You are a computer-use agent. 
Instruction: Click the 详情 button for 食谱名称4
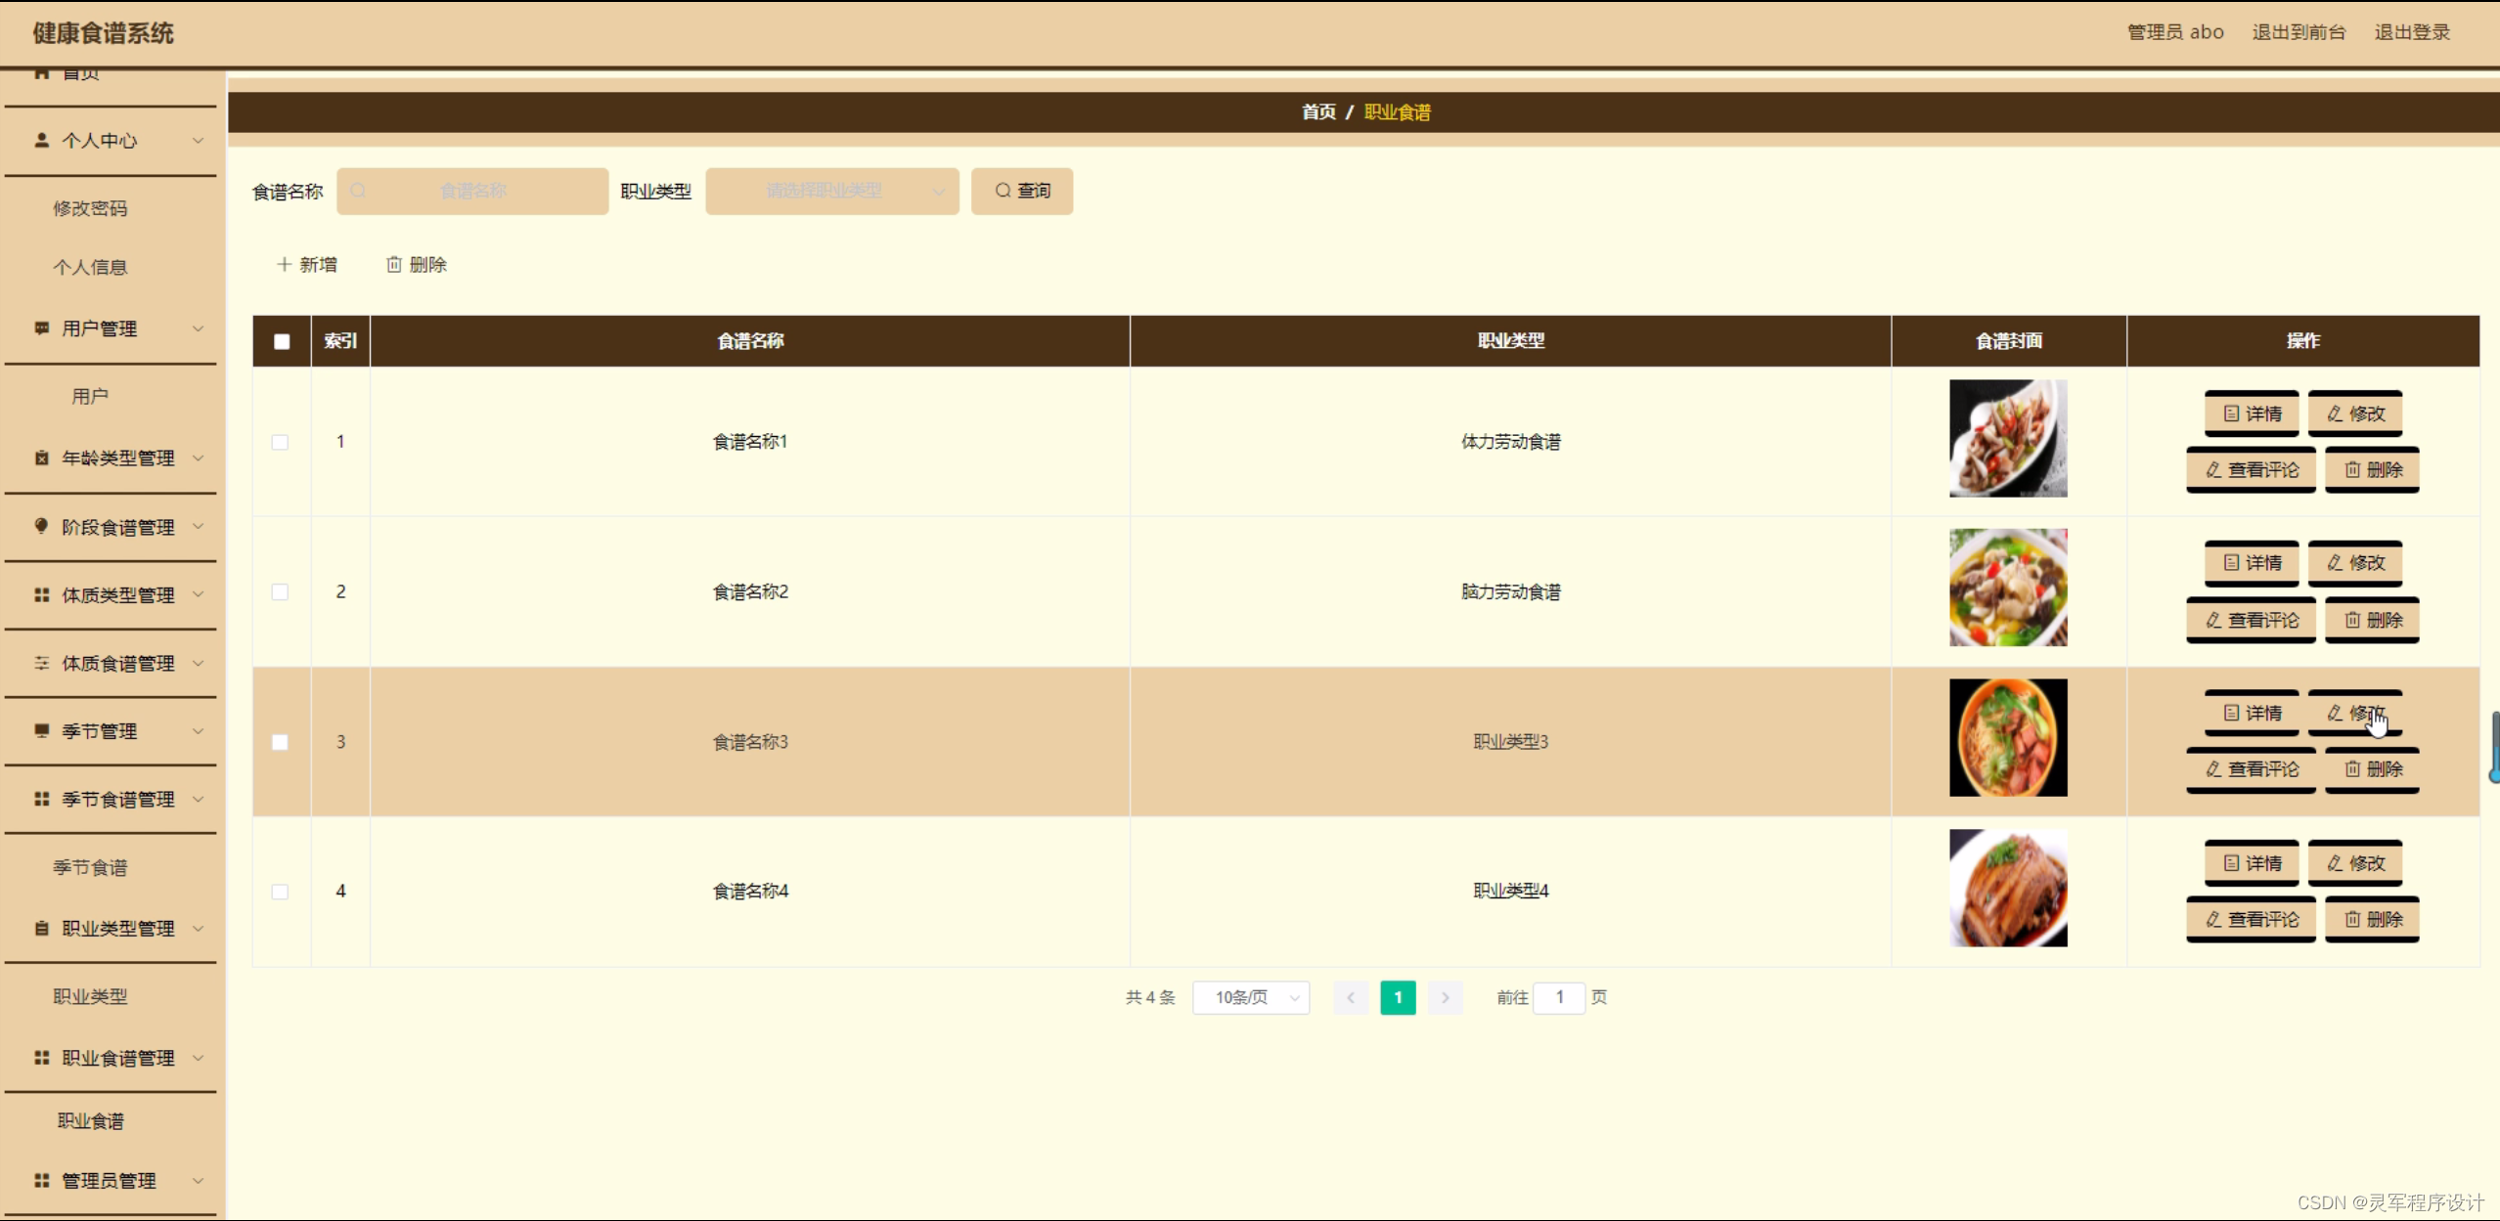click(x=2252, y=863)
